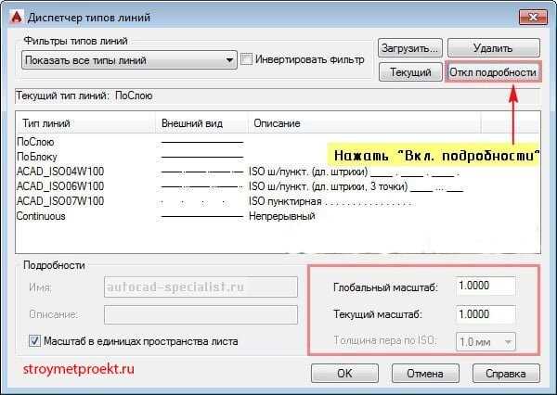Image resolution: width=557 pixels, height=395 pixels.
Task: Toggle Масштаб в единицах пространства листа checkbox
Action: tap(34, 341)
